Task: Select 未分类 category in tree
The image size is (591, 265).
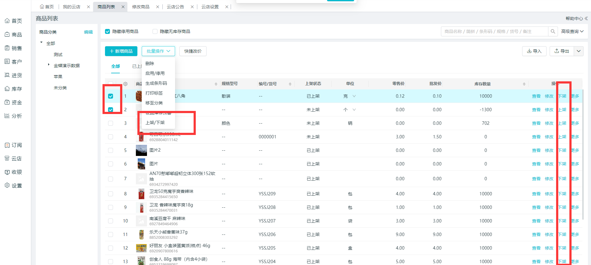Action: click(60, 88)
